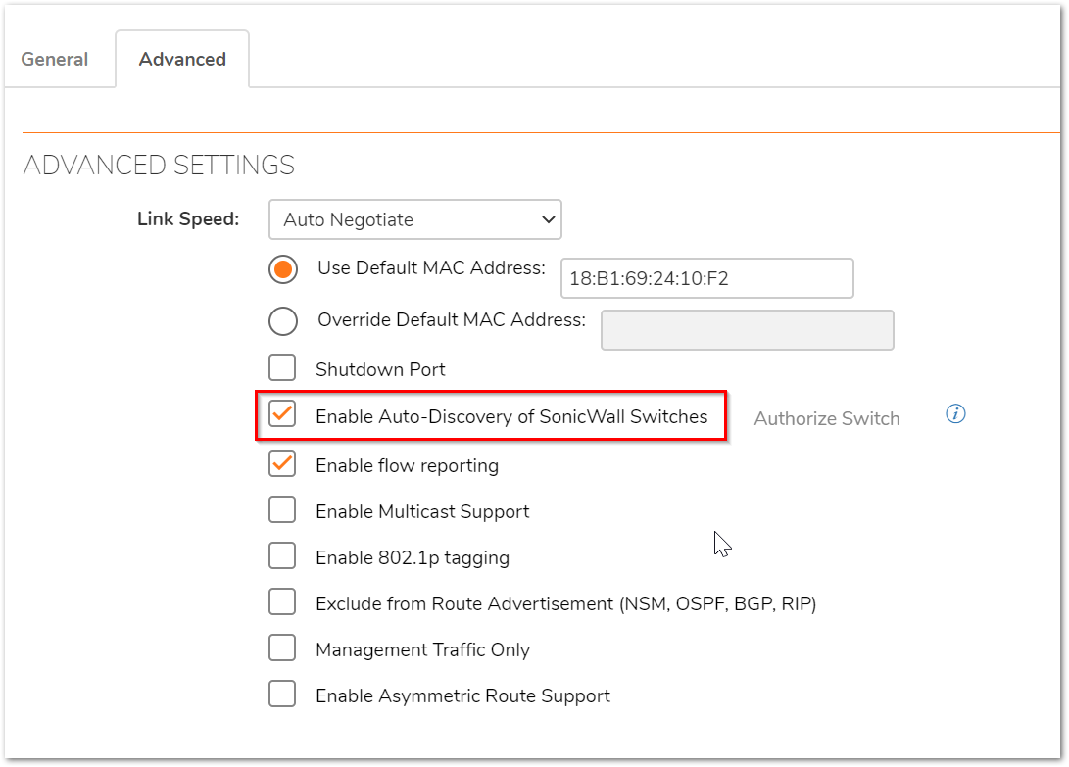1069x767 pixels.
Task: Click the Link Speed label
Action: coord(188,218)
